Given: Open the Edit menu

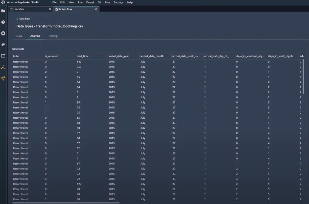Looking at the screenshot, I should point(62,2).
